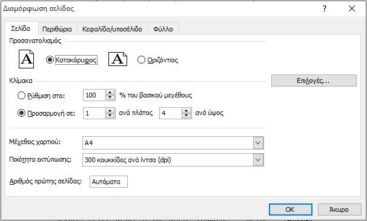Increase pages wide with up arrow
367x221 pixels.
[110, 111]
